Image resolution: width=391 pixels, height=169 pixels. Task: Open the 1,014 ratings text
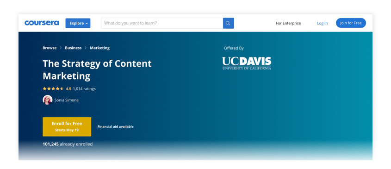tap(84, 88)
